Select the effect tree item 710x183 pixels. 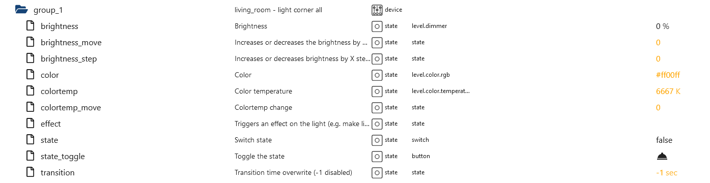51,124
